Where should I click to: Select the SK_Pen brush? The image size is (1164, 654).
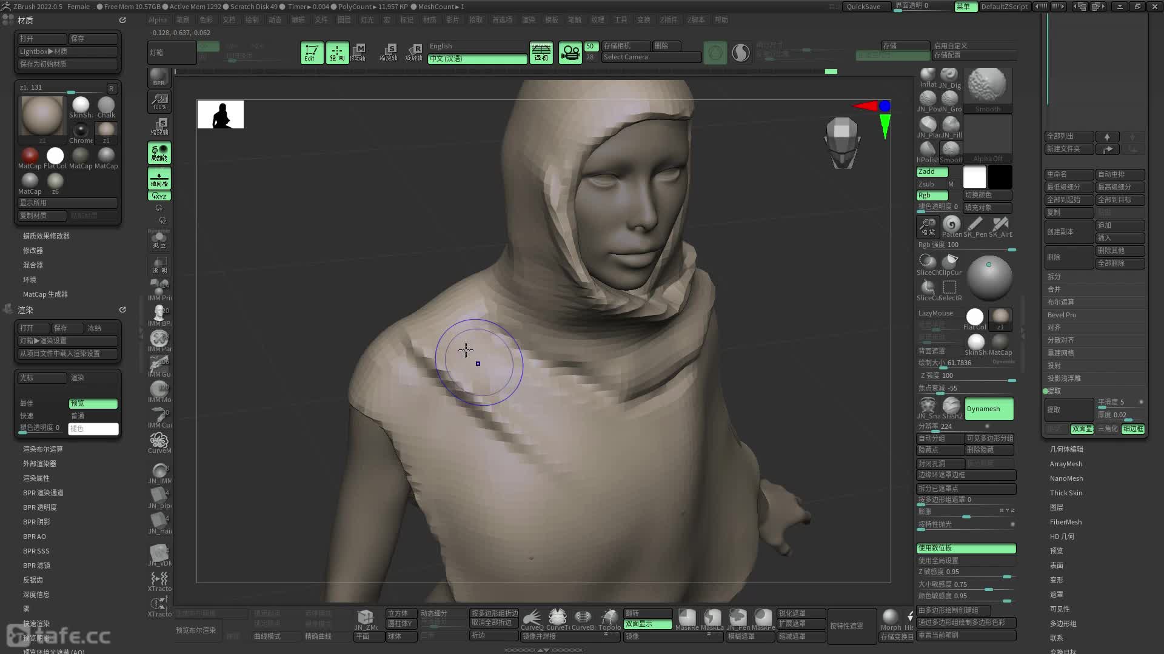pyautogui.click(x=975, y=227)
